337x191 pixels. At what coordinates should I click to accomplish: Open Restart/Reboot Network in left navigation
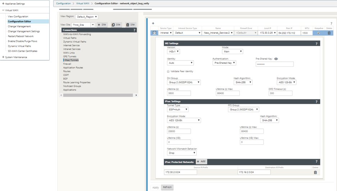(21, 36)
